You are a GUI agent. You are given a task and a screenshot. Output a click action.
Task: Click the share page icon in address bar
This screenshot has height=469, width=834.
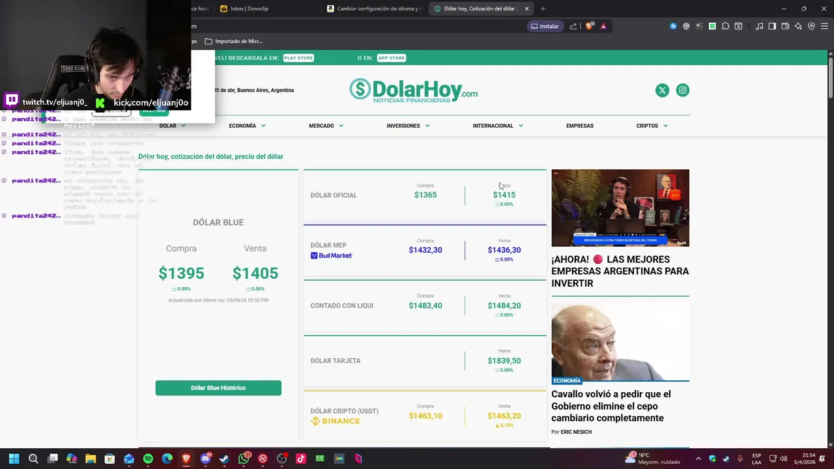pos(573,26)
